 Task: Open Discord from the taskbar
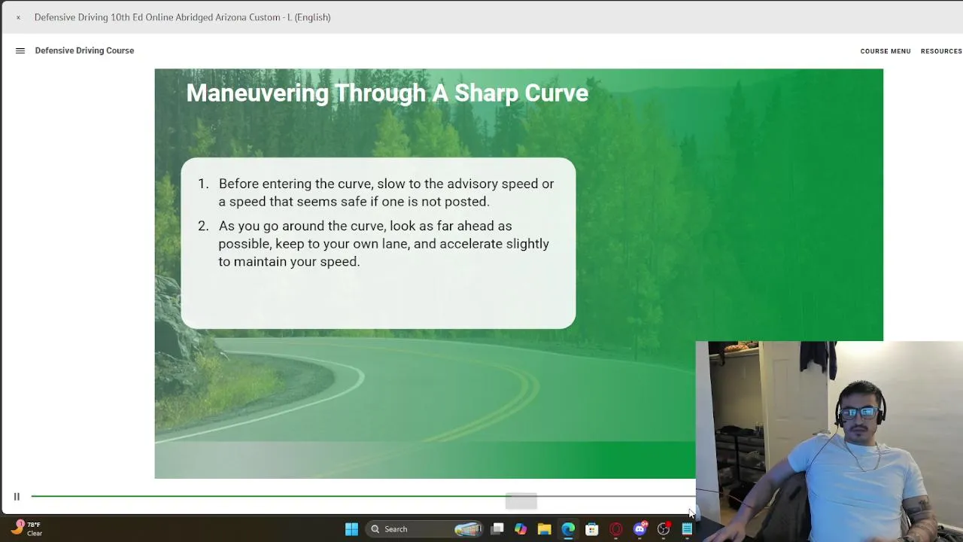[640, 529]
